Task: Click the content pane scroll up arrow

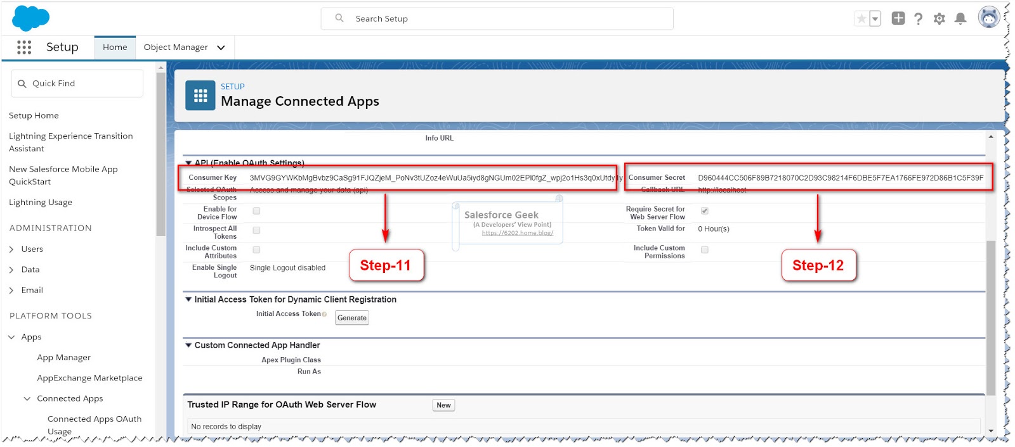Action: [991, 137]
